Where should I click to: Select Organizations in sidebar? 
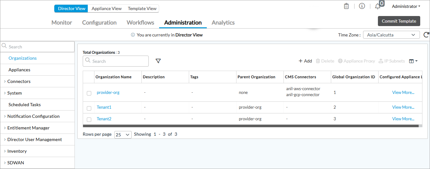tap(22, 58)
